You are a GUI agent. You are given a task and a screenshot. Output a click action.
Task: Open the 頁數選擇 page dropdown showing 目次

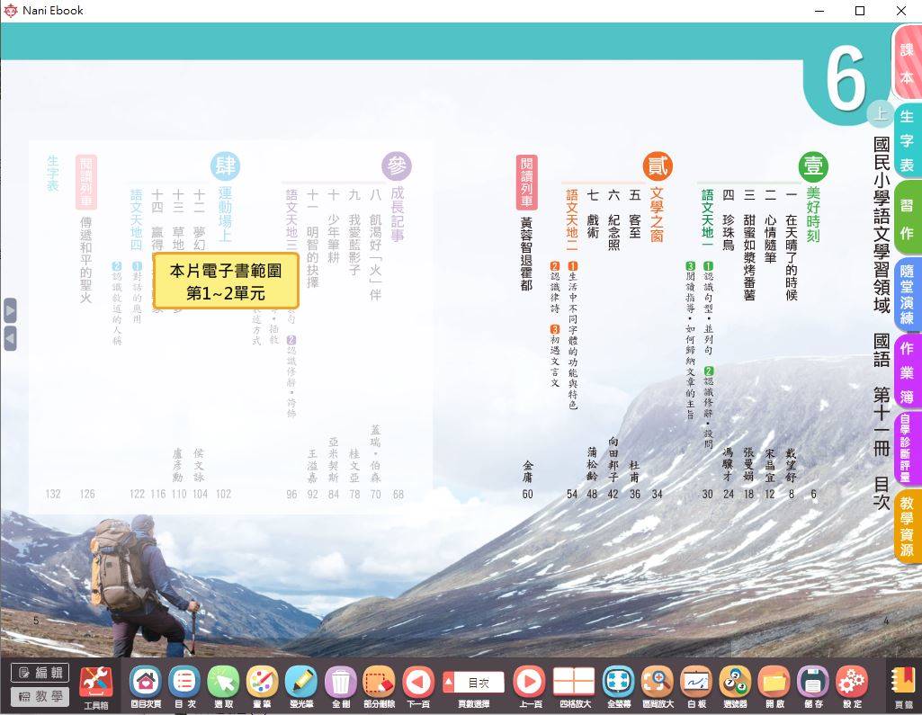click(x=473, y=683)
